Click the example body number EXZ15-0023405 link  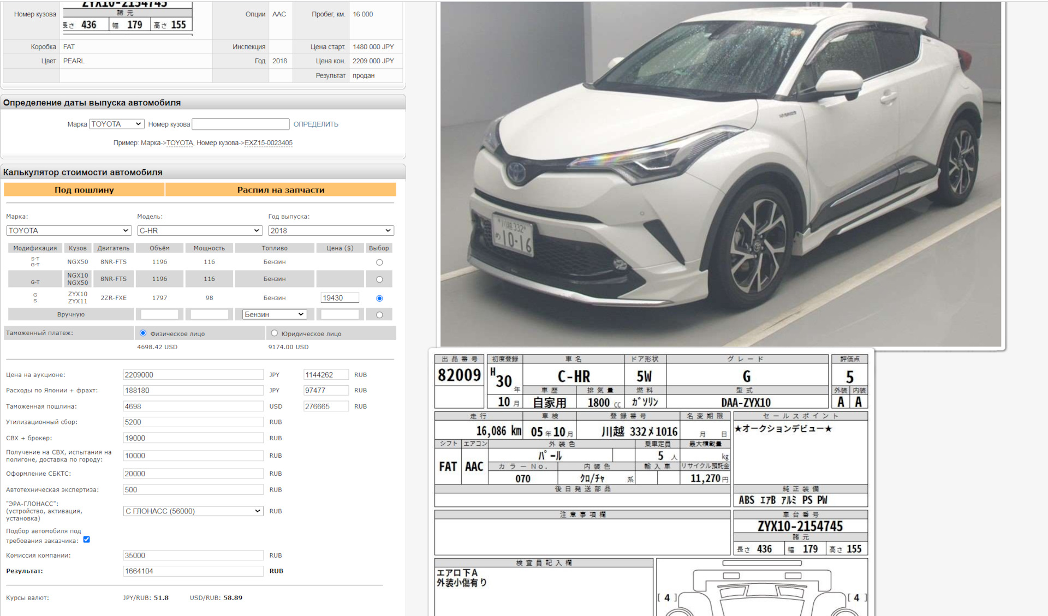pos(269,143)
